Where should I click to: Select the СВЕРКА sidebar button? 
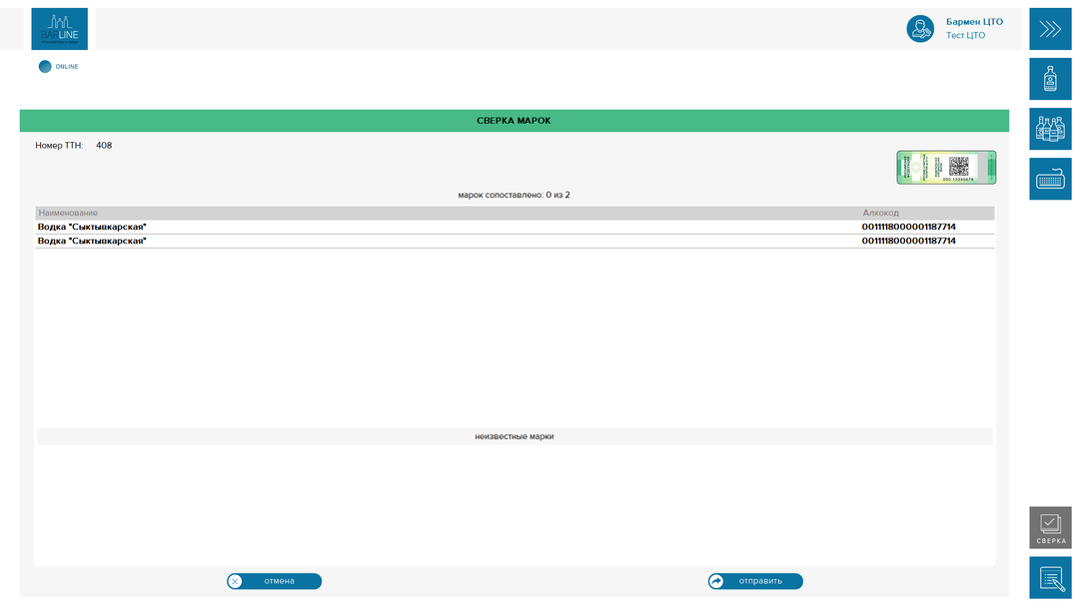click(1050, 527)
